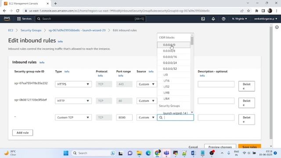Select the ::/48 CIDR block

(x=174, y=93)
